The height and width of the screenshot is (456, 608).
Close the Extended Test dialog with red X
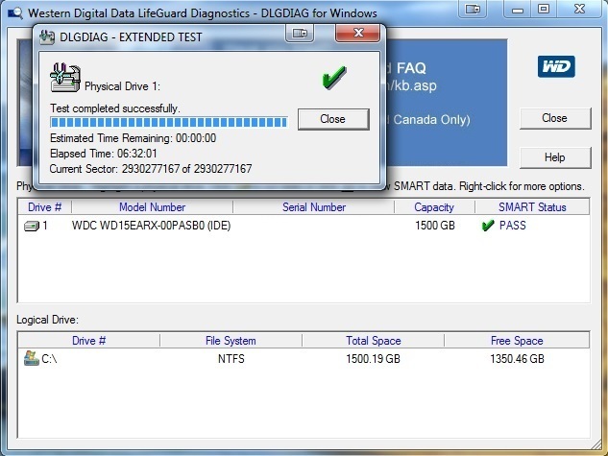click(358, 33)
